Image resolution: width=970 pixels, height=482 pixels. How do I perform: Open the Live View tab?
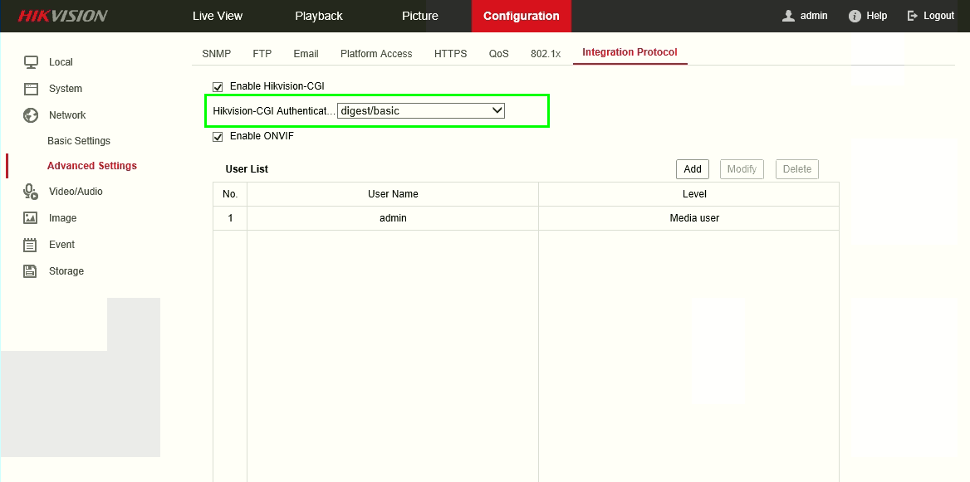pos(218,16)
